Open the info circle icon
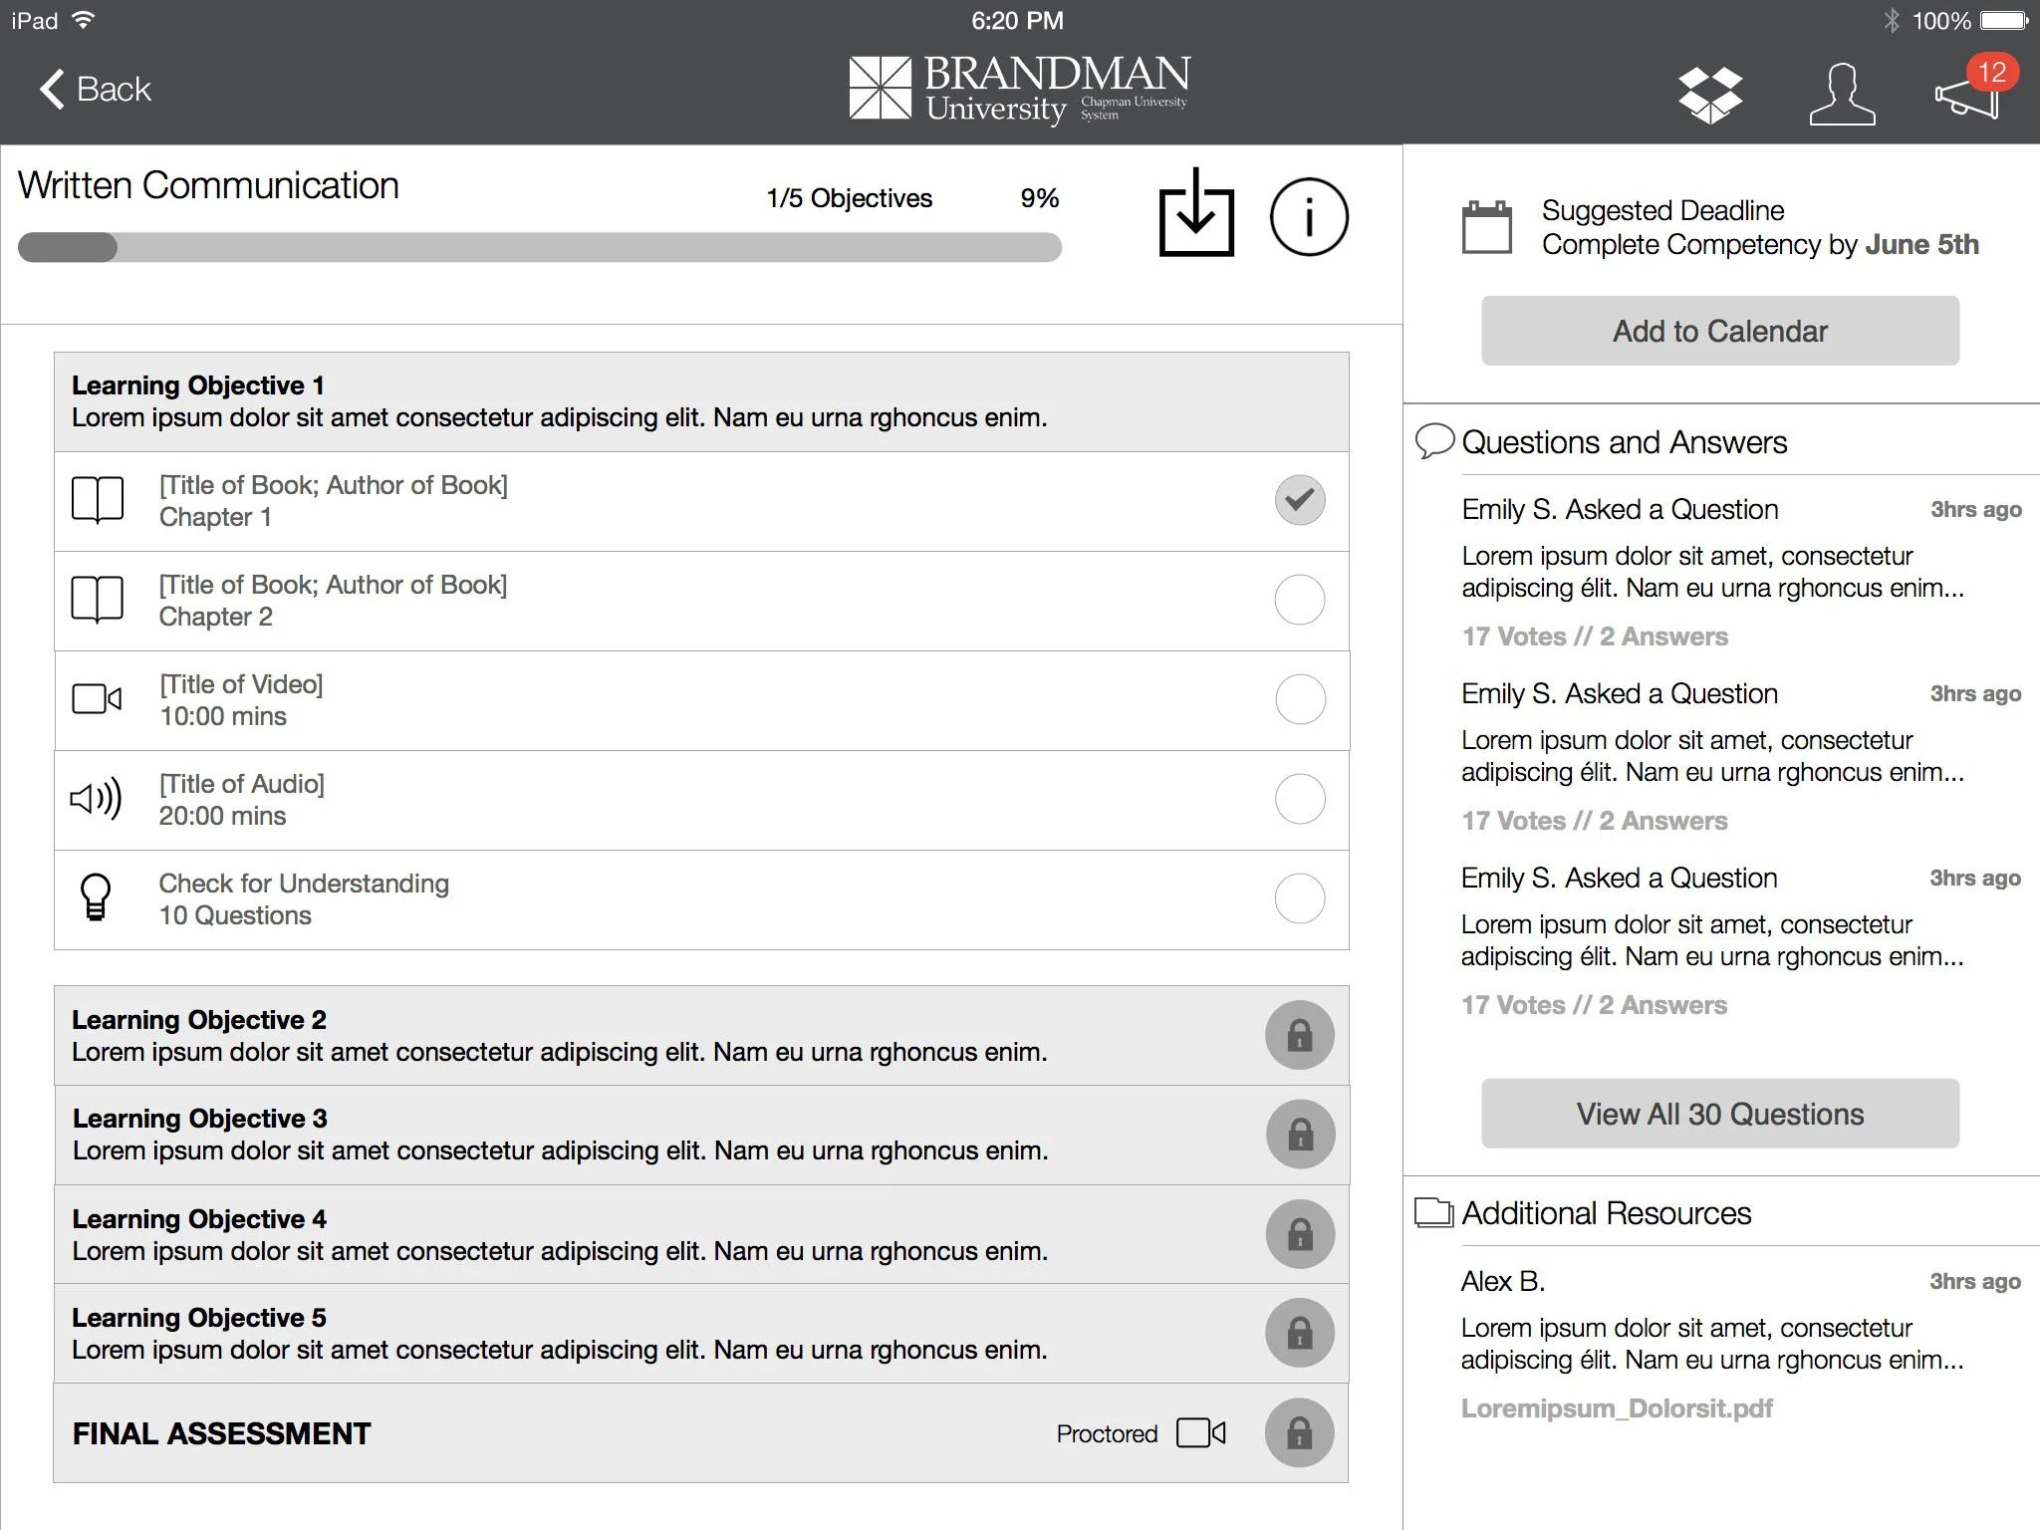The image size is (2040, 1530). (1308, 217)
